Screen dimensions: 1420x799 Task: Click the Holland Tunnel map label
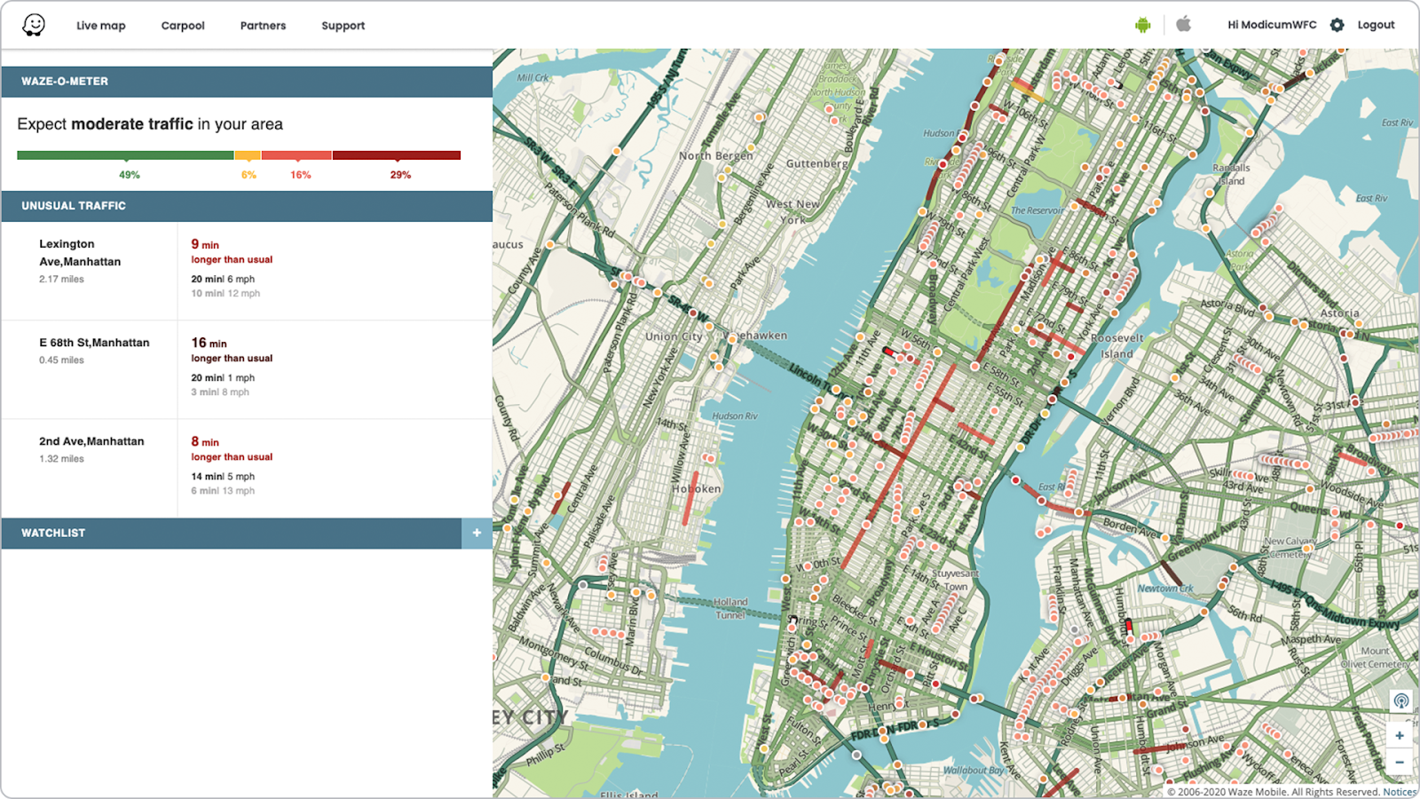click(730, 608)
